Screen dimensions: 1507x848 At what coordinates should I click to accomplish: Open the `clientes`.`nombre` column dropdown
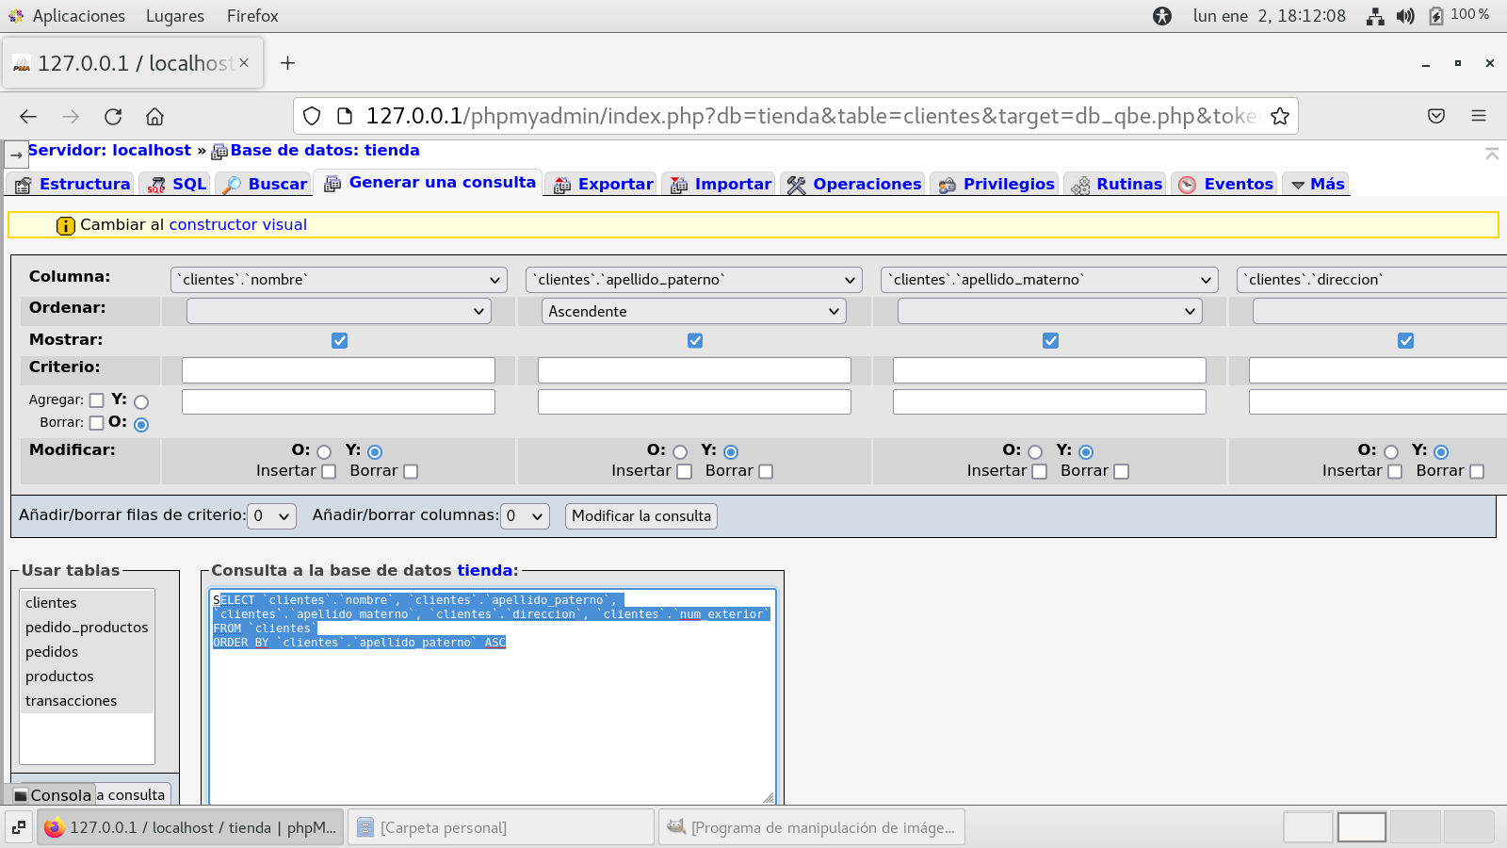pos(339,280)
